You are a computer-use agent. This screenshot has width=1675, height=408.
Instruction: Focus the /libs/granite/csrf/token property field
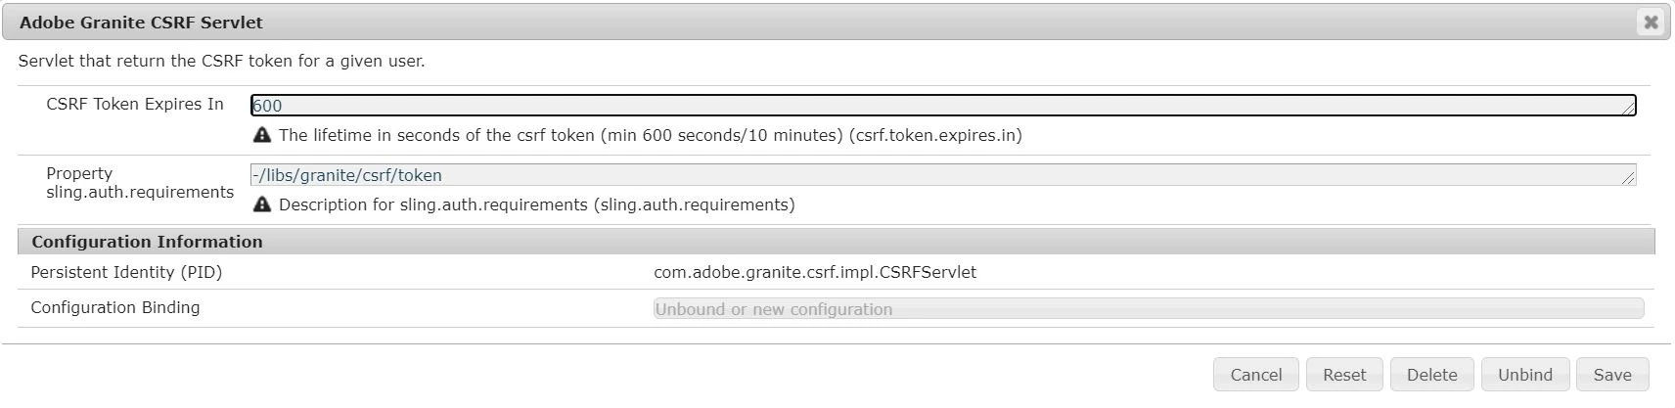coord(939,175)
